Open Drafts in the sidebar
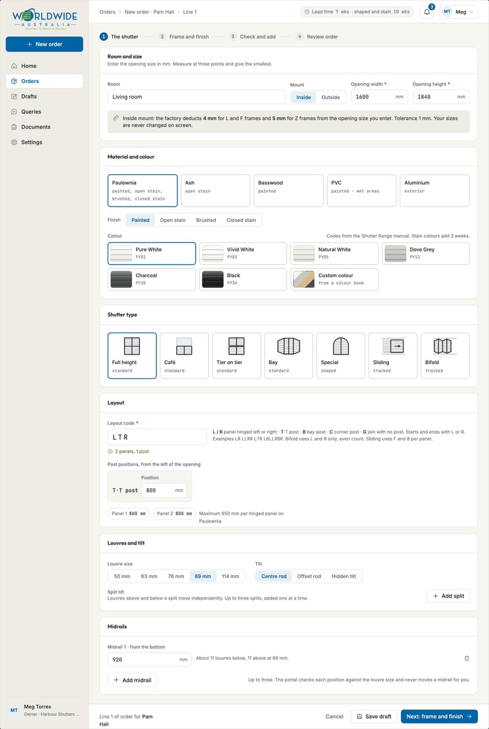This screenshot has height=729, width=489. [44, 96]
